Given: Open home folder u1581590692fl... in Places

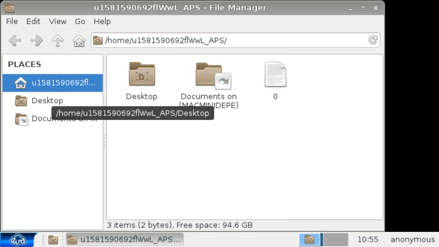Looking at the screenshot, I should coord(53,83).
